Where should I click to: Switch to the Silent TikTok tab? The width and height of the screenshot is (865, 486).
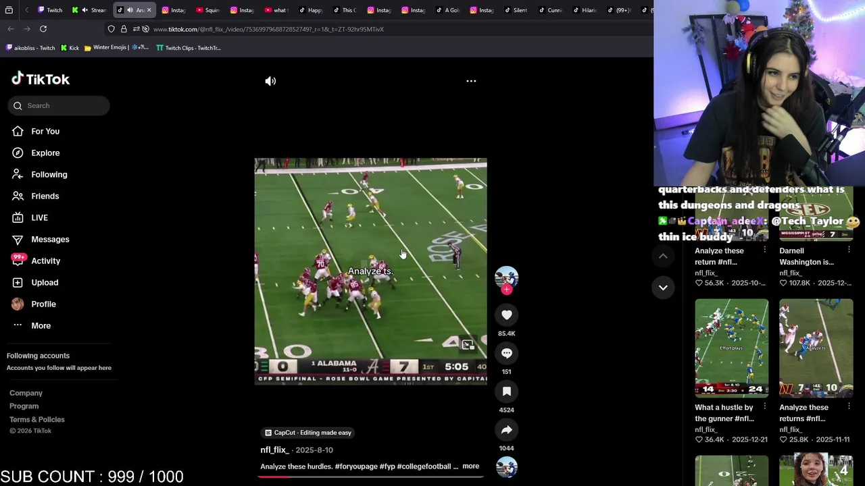(x=516, y=10)
